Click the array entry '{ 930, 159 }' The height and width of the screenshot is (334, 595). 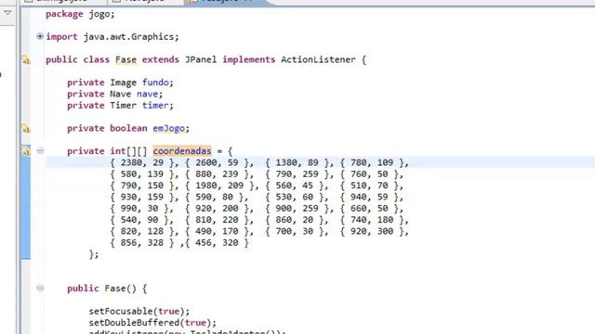pyautogui.click(x=142, y=197)
